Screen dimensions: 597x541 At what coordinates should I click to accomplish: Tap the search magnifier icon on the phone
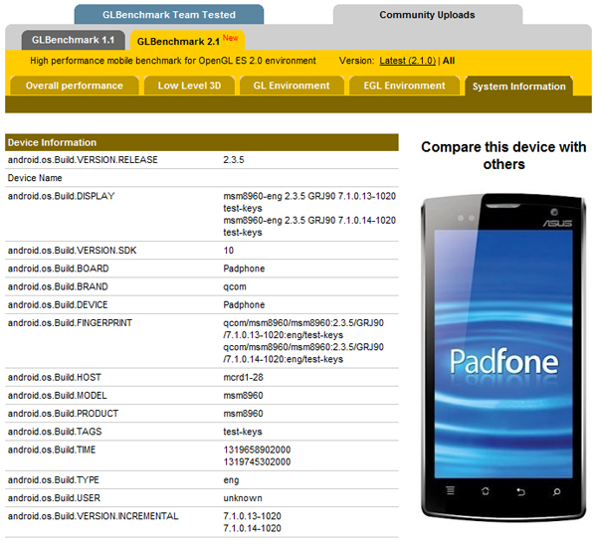555,491
